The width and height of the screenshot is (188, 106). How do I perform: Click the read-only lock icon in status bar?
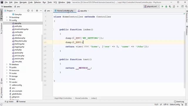tap(182, 105)
